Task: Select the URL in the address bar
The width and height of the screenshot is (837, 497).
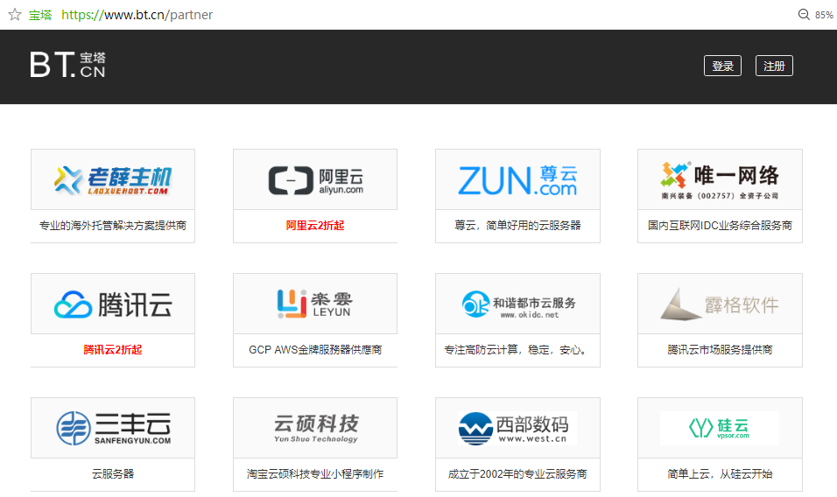Action: click(137, 15)
